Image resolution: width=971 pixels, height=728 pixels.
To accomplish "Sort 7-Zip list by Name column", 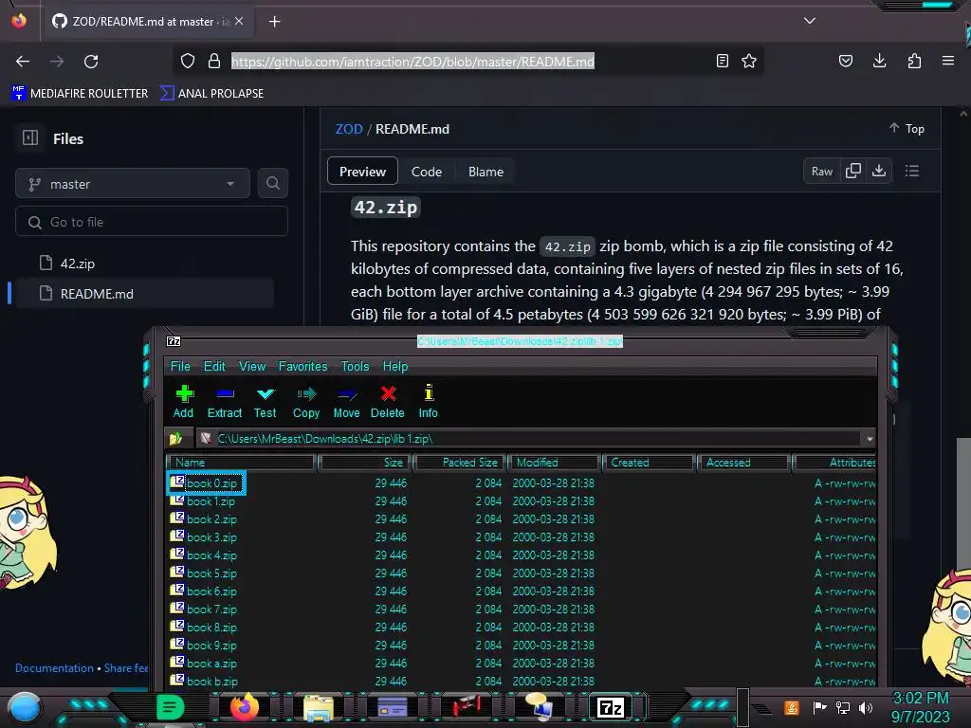I will tap(241, 463).
